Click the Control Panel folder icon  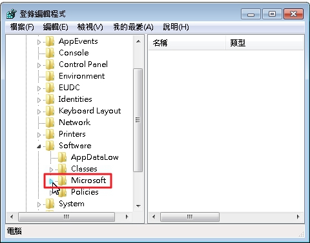tap(50, 64)
